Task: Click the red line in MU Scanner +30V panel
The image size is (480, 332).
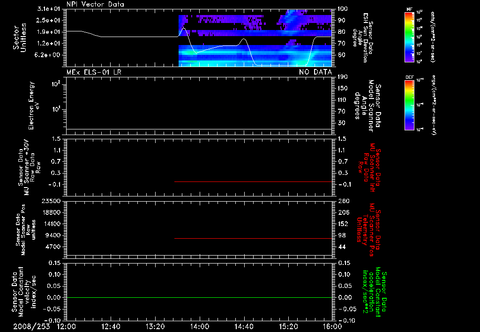Action: (253, 181)
